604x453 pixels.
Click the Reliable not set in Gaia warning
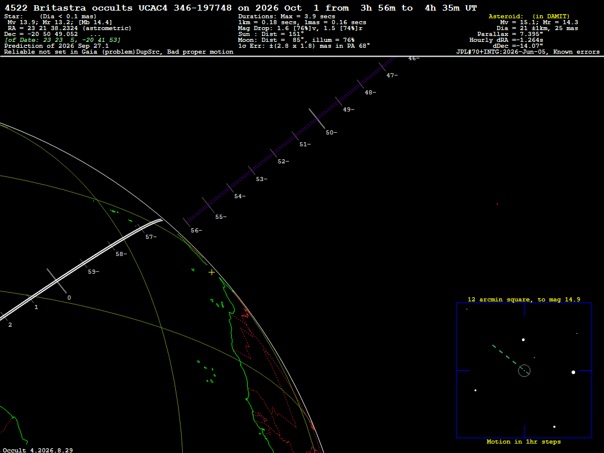tap(119, 52)
